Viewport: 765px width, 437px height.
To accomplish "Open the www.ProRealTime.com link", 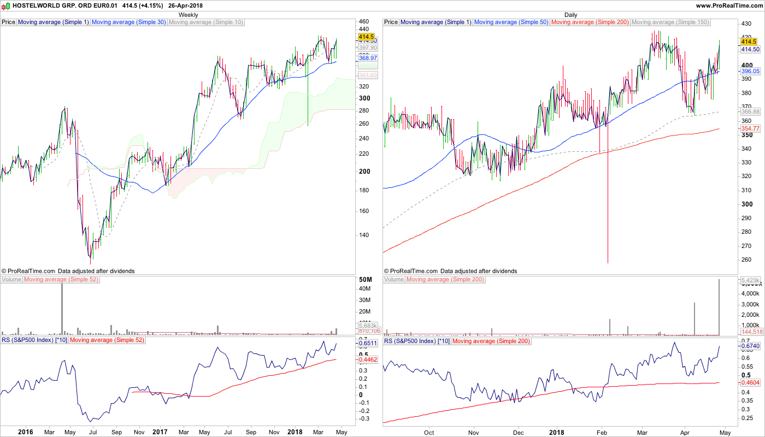I will tap(728, 5).
